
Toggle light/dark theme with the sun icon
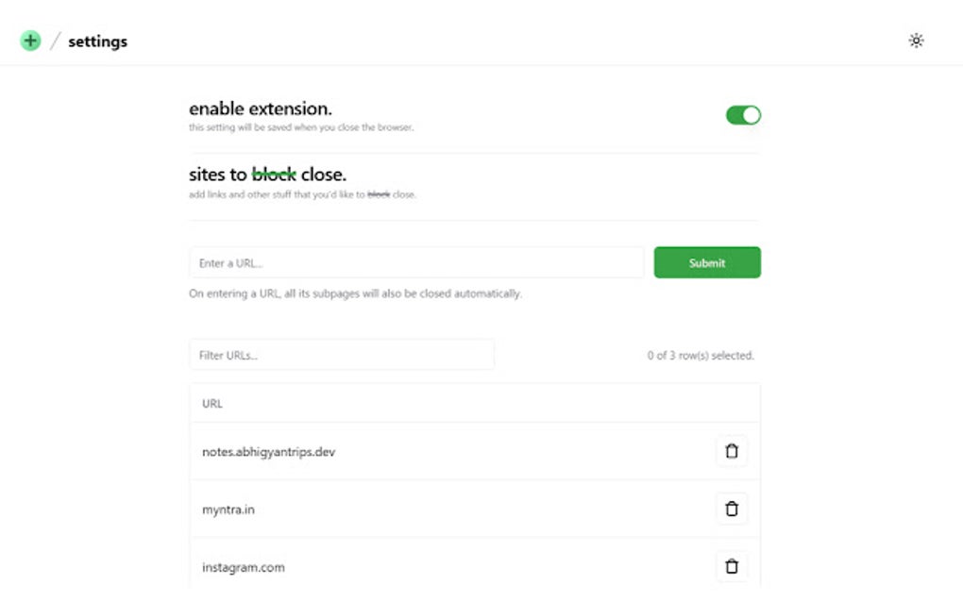pyautogui.click(x=916, y=41)
